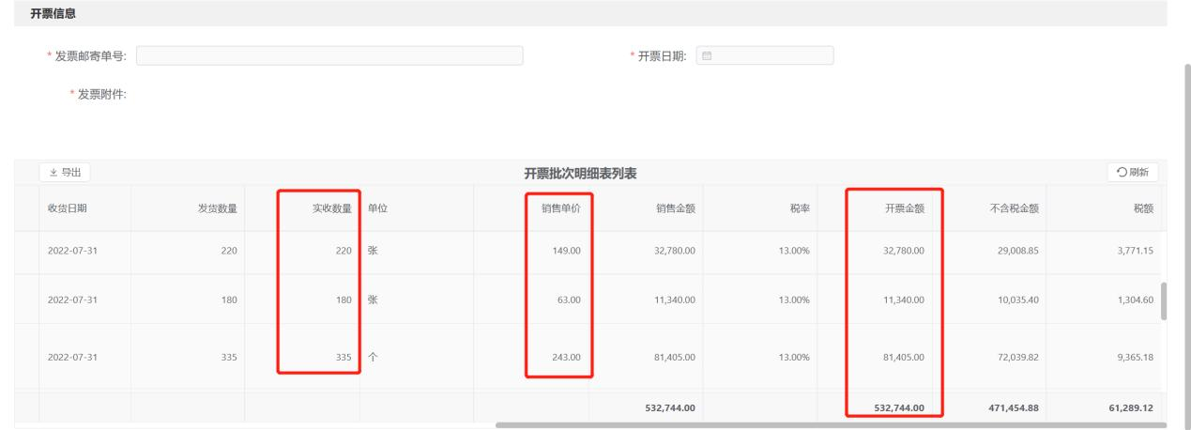Click the download icon on 导出

coord(53,172)
